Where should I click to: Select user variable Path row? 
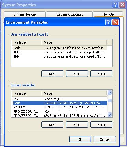coord(60,48)
